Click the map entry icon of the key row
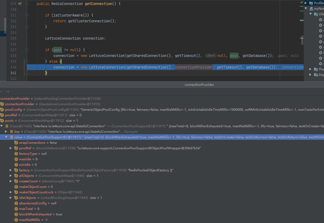Image resolution: width=324 pixels, height=223 pixels. coord(12,132)
